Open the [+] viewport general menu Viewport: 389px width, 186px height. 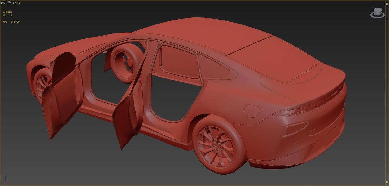(3, 2)
